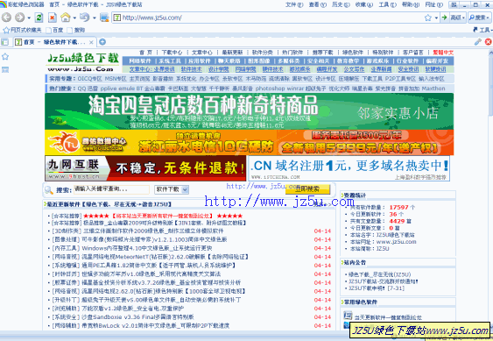This screenshot has height=341, width=493.
Task: Expand the undo icon dropdown arrow
Action: [94, 18]
